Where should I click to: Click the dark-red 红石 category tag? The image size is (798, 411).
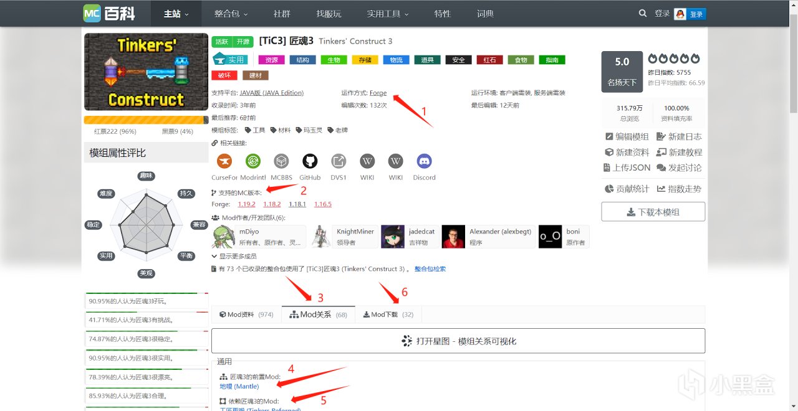[489, 60]
